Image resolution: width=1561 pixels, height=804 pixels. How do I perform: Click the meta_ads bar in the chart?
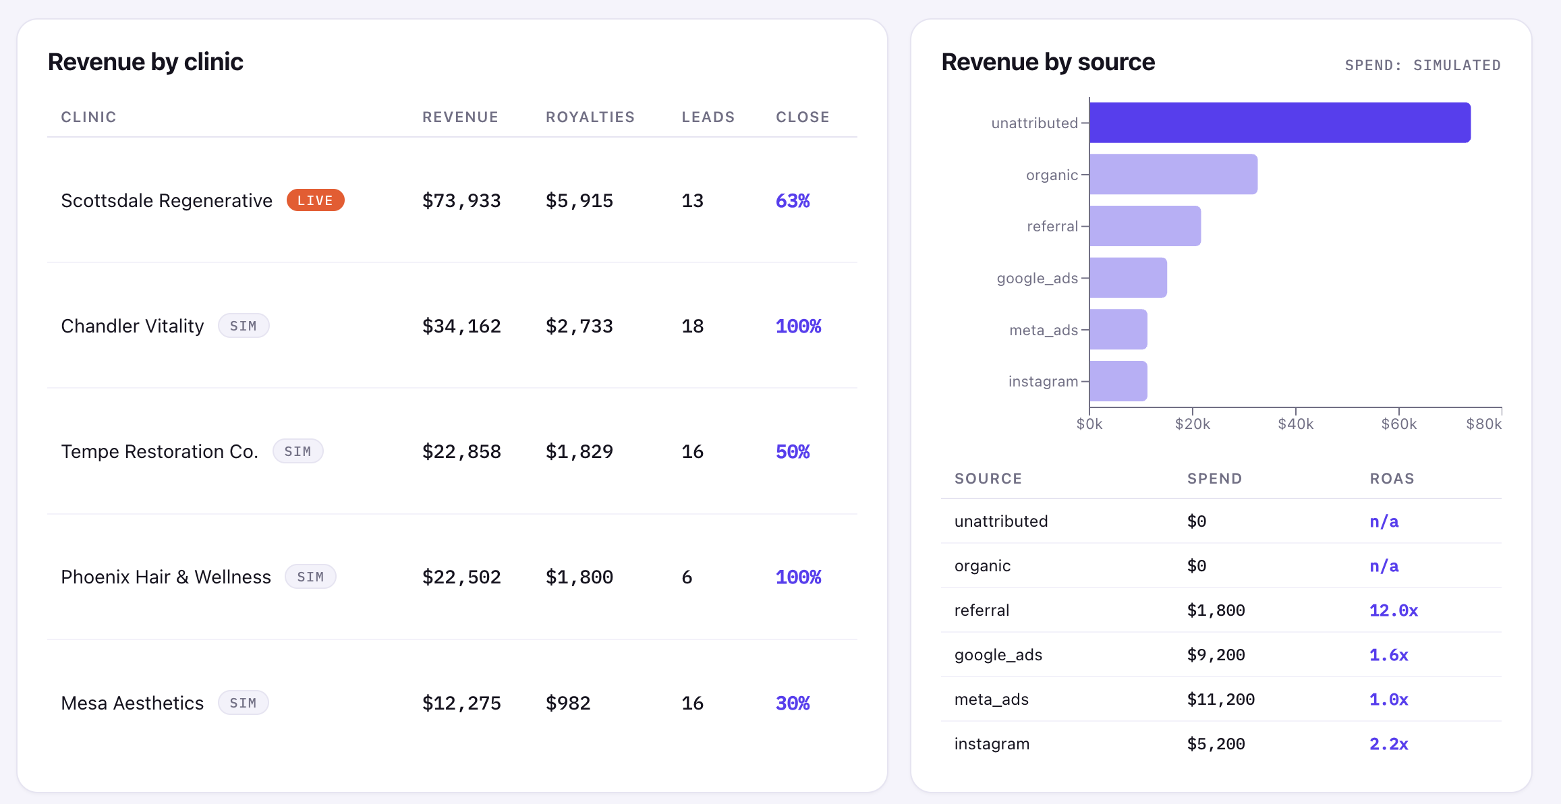pos(1118,329)
